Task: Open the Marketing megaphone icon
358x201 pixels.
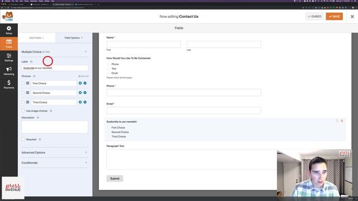Action: click(9, 69)
